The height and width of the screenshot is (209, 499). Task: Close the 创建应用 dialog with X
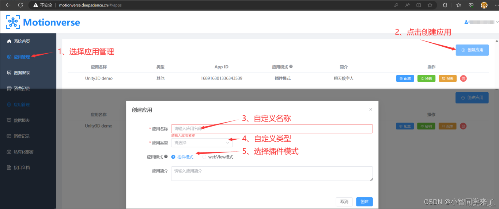point(371,109)
